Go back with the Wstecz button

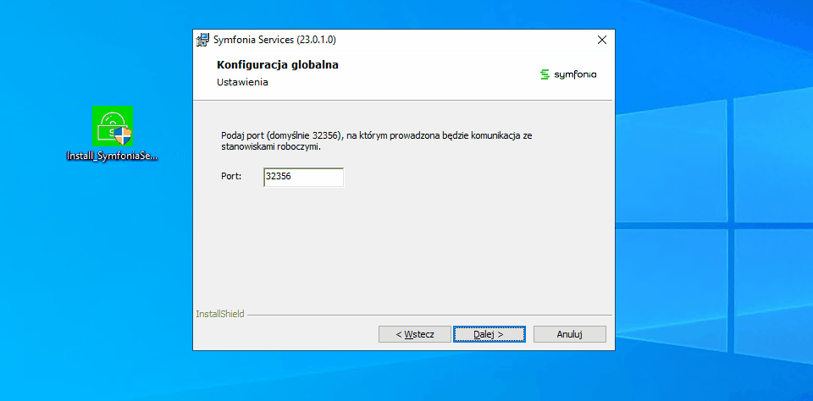(x=415, y=334)
